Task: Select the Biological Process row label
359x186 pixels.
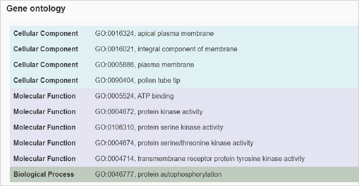Action: tap(44, 174)
